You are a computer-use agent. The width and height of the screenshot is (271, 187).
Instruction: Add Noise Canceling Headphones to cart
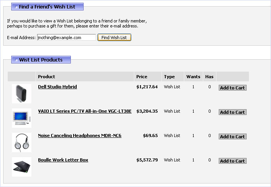click(x=232, y=137)
